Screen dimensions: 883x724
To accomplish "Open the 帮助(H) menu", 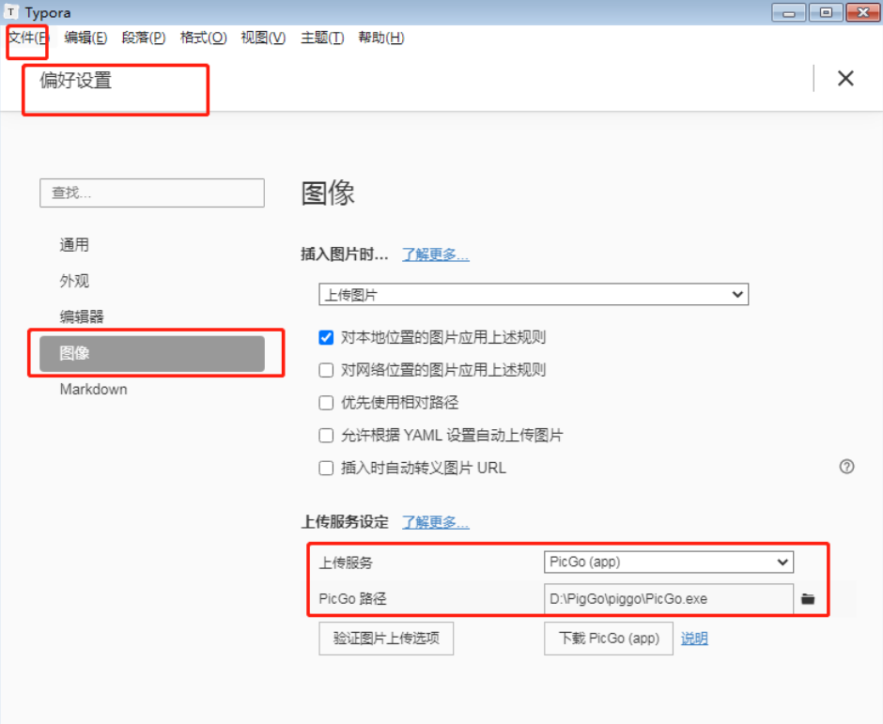I will coord(381,38).
